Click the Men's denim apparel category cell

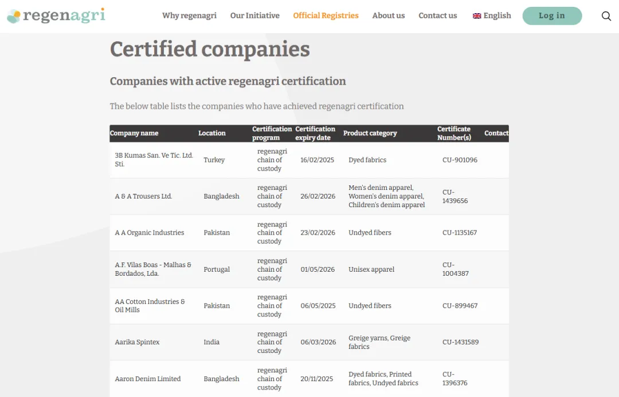386,196
